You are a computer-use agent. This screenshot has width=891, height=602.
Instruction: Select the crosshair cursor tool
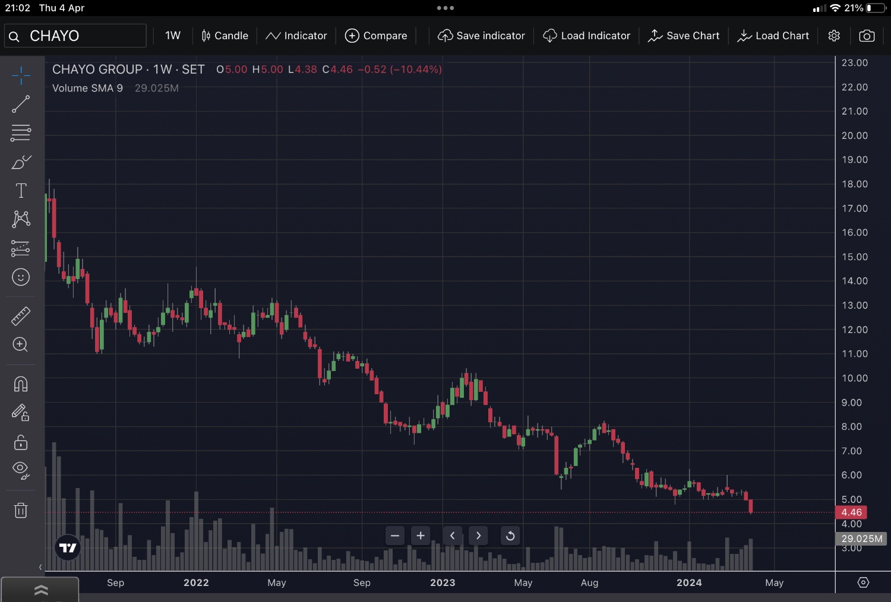(x=21, y=75)
